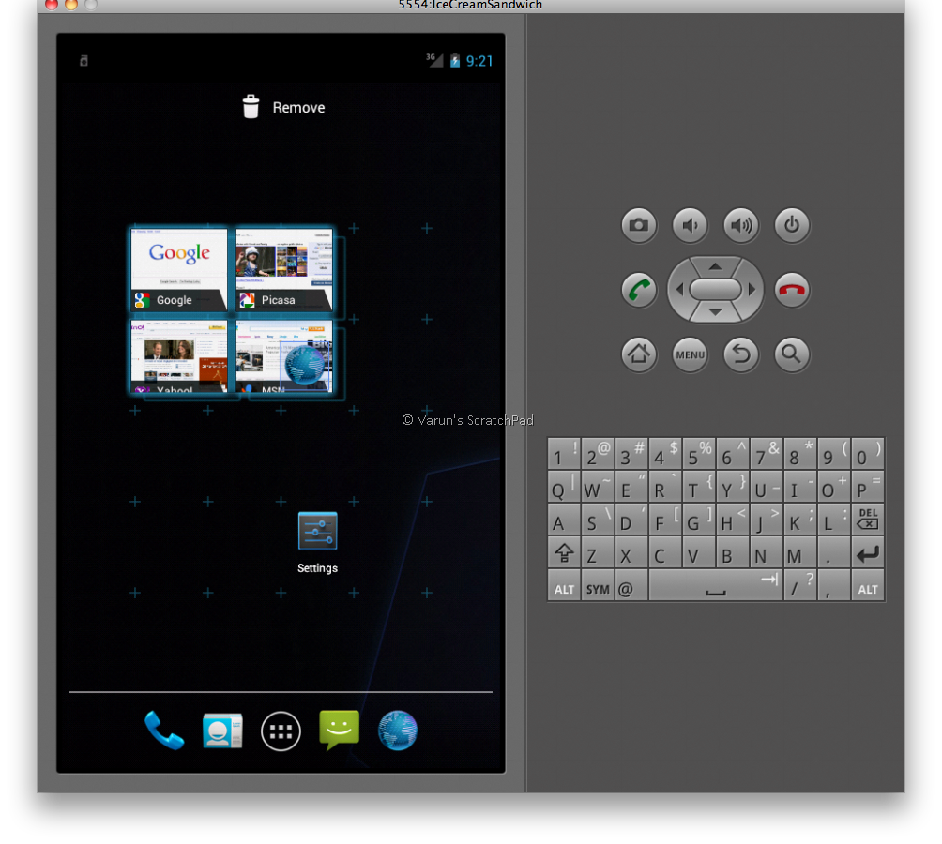Open the Settings app shortcut

(x=317, y=543)
